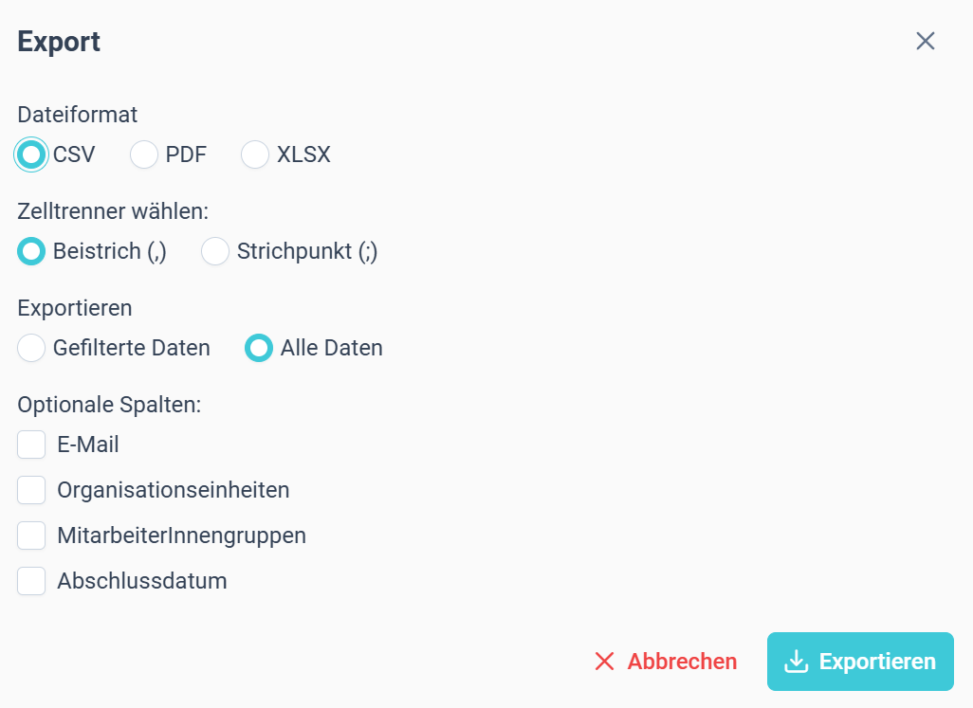
Task: Click the Abbrechen text to cancel
Action: [682, 662]
